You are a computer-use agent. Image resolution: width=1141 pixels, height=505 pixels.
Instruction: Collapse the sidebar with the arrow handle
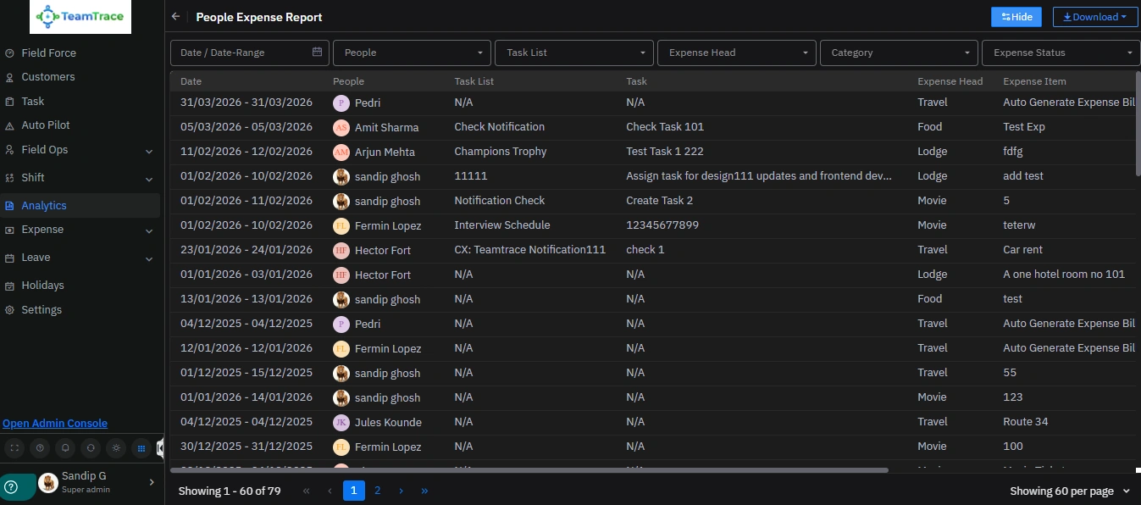point(160,448)
